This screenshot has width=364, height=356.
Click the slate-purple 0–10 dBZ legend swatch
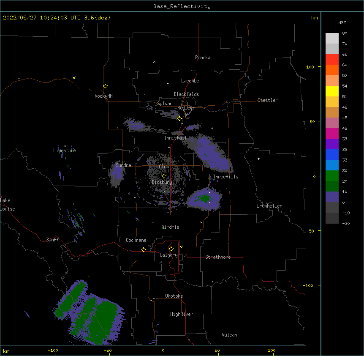click(332, 197)
